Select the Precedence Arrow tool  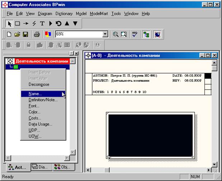26,24
